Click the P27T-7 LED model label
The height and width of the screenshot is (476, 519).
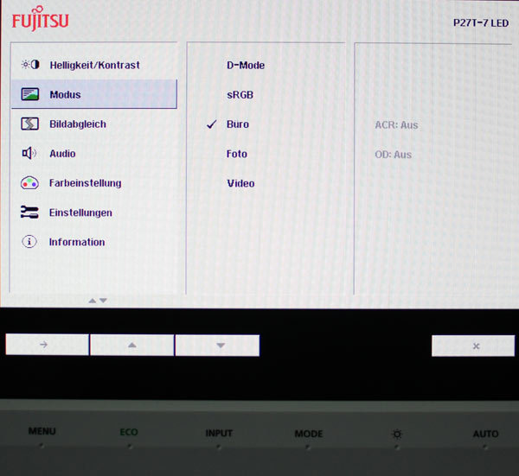coord(481,22)
